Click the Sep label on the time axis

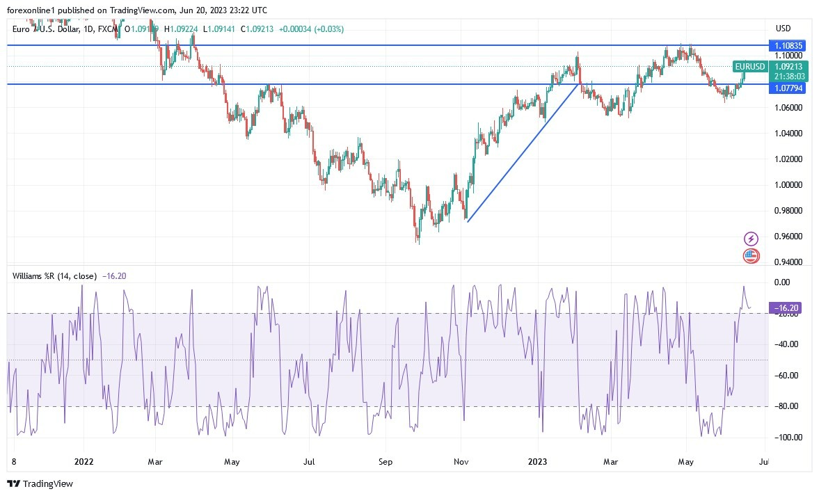pyautogui.click(x=385, y=461)
